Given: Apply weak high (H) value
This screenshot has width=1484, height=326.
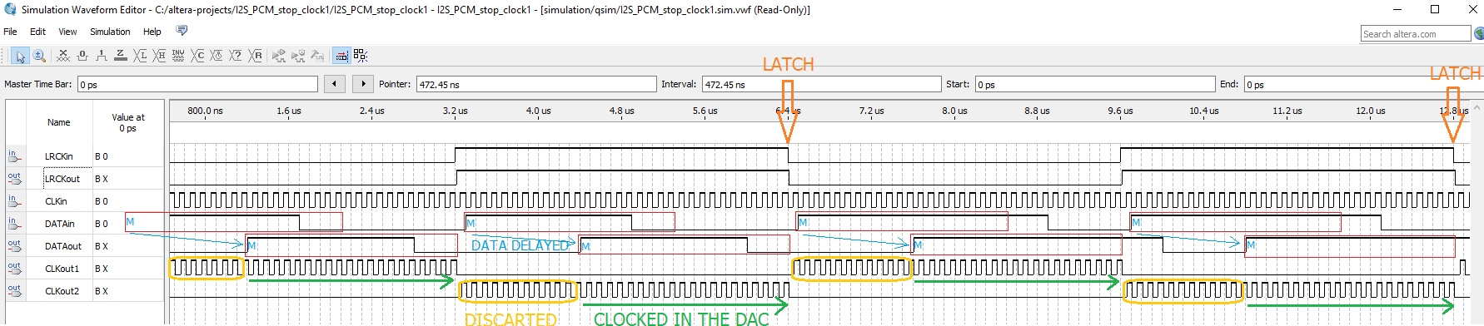Looking at the screenshot, I should (159, 56).
